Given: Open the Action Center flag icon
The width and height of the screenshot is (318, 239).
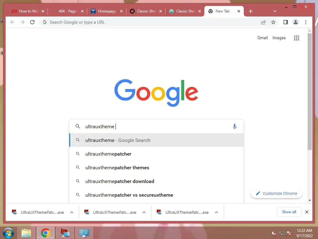Looking at the screenshot, I should point(289,233).
